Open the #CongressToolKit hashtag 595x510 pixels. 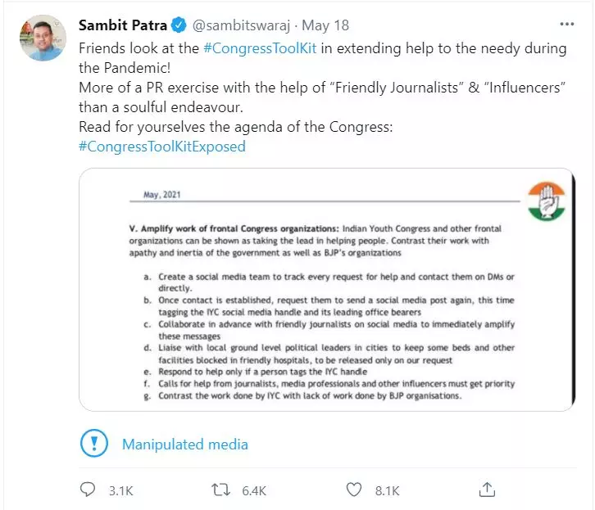[261, 48]
